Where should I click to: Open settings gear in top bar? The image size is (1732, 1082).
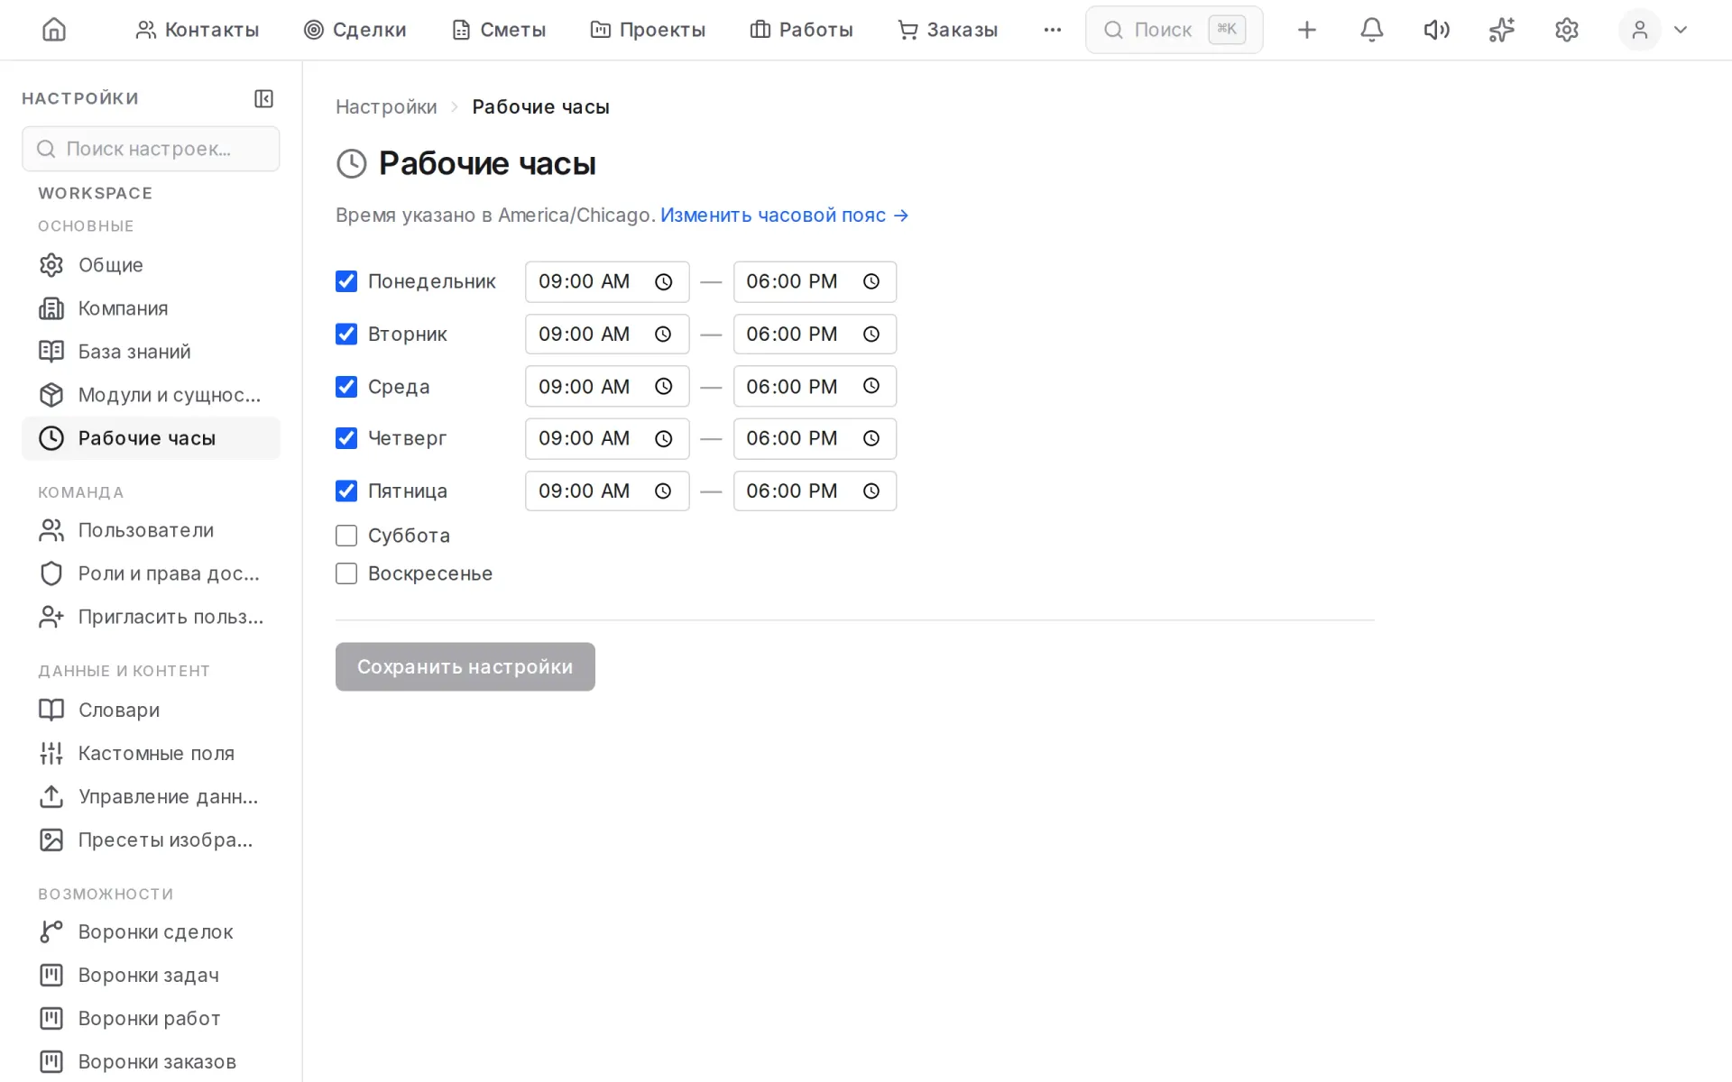pyautogui.click(x=1566, y=30)
